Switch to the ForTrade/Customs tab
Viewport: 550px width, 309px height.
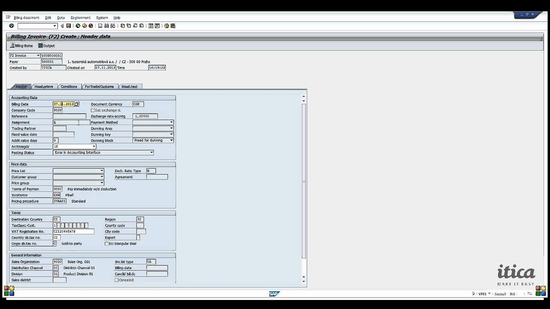pos(99,87)
